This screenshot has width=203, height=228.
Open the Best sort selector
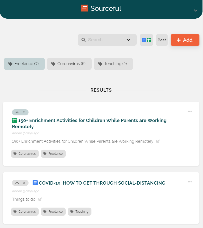tap(162, 40)
